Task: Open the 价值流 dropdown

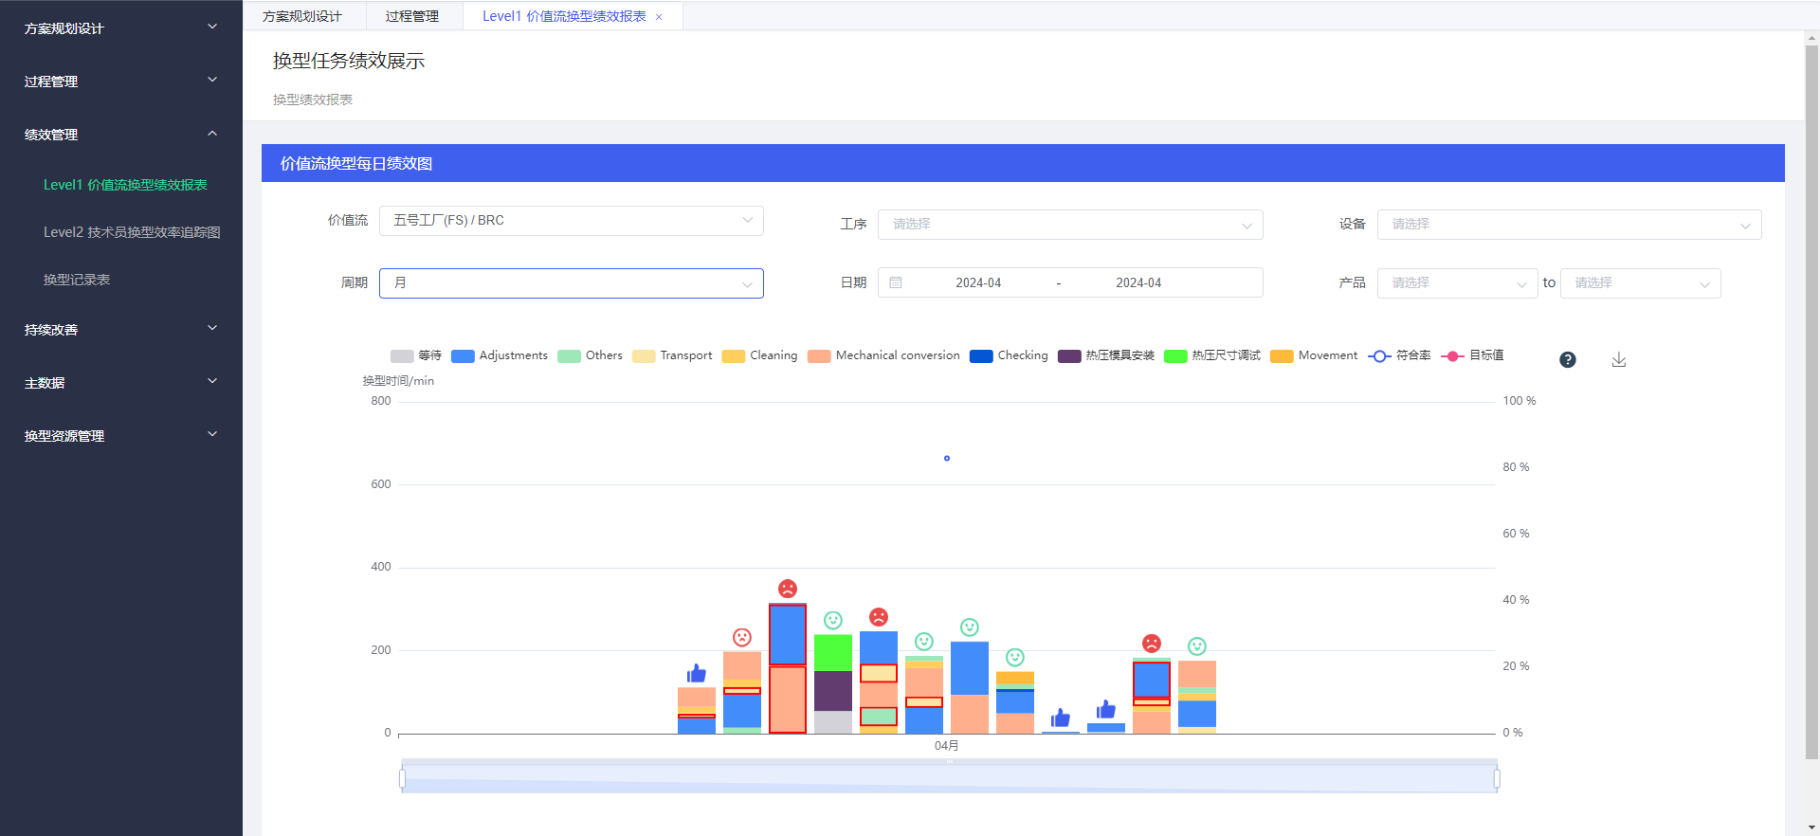Action: coord(572,220)
